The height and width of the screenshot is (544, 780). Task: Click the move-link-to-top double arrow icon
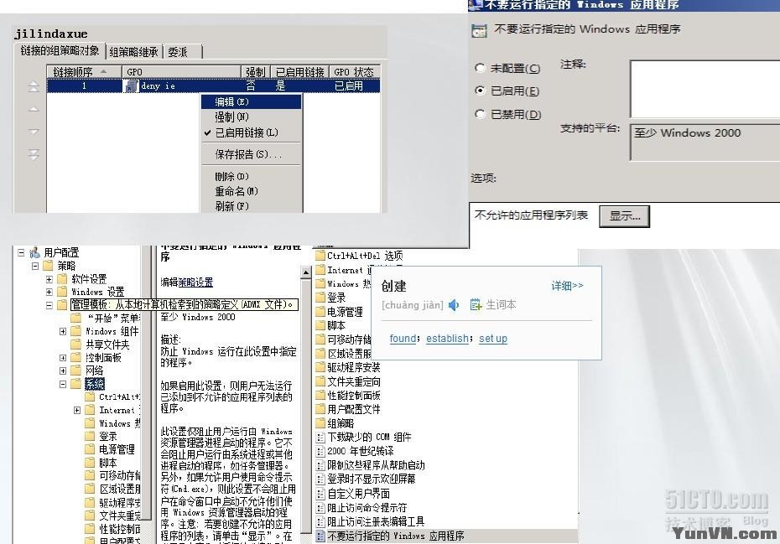tap(34, 87)
